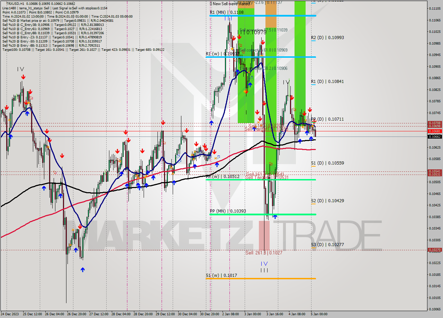The height and width of the screenshot is (318, 443).
Task: Click the 0.11105 price axis label
Action: [435, 8]
